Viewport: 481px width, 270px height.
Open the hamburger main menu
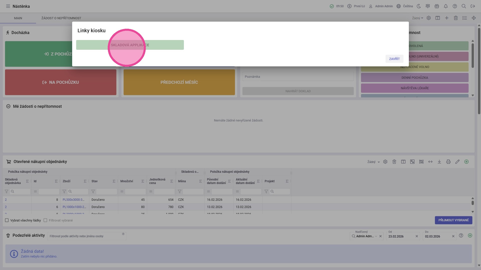click(x=8, y=6)
